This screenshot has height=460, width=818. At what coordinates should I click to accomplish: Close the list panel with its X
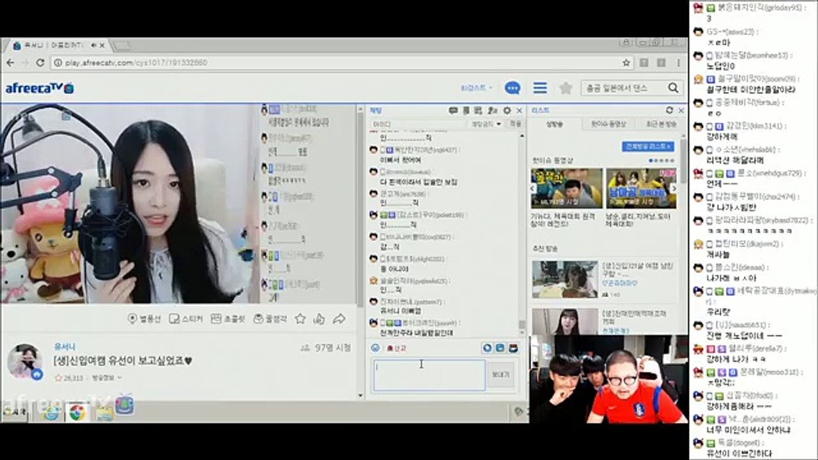tap(681, 111)
